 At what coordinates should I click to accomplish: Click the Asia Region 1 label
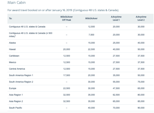(16, 95)
